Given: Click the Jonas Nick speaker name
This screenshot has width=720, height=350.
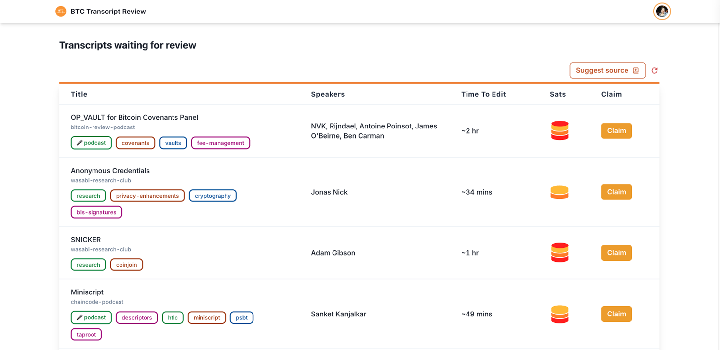Looking at the screenshot, I should [329, 192].
